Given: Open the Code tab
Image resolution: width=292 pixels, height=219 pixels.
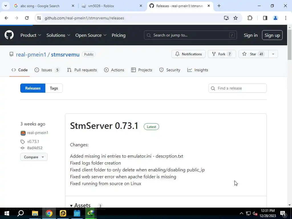Looking at the screenshot, I should (x=20, y=70).
